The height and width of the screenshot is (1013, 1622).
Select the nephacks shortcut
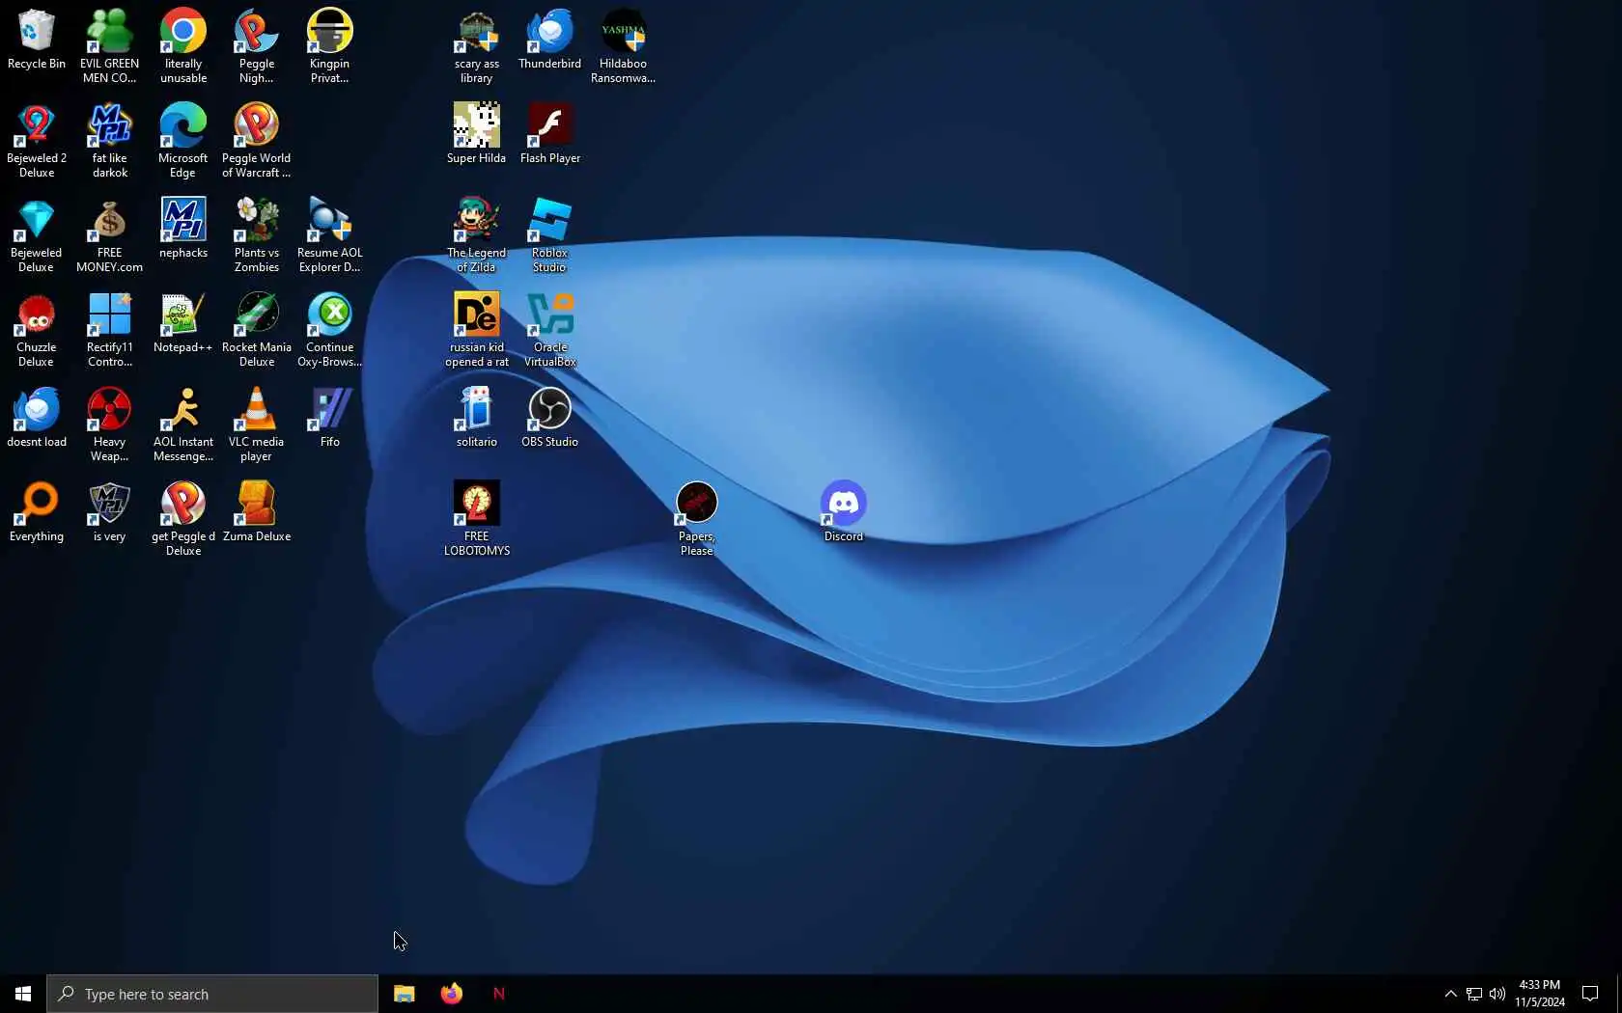pos(182,230)
